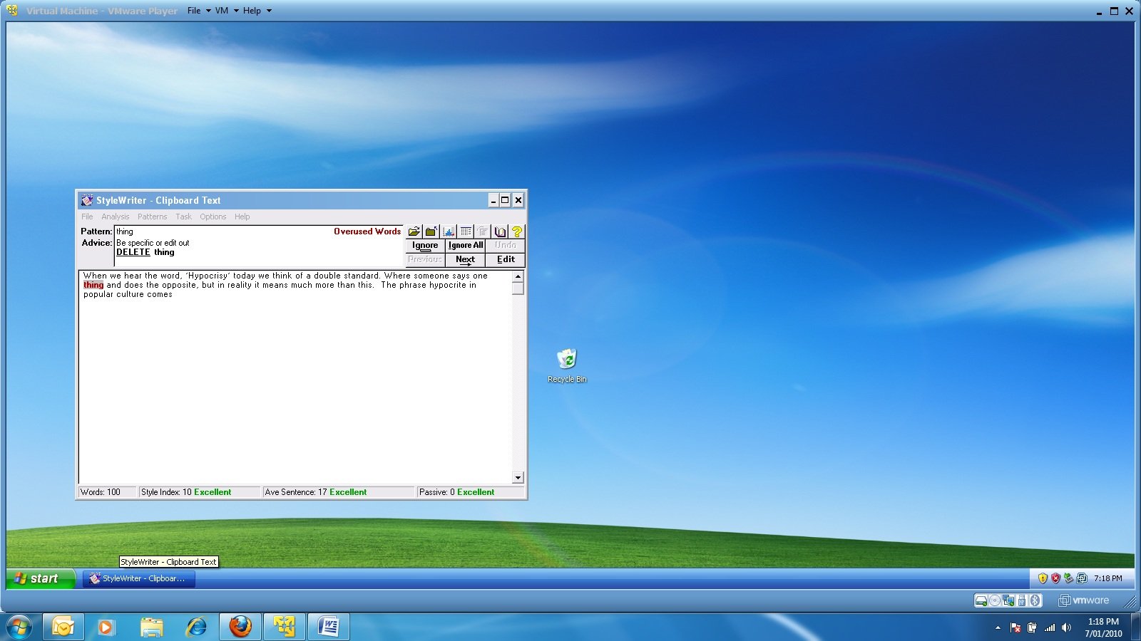The height and width of the screenshot is (641, 1141).
Task: Open Firefox from the taskbar
Action: [x=240, y=627]
